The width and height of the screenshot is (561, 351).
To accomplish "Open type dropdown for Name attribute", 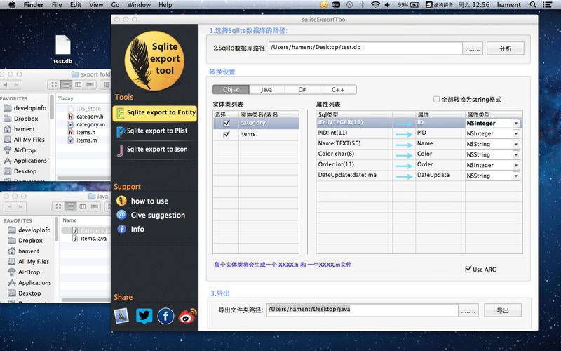I will pyautogui.click(x=516, y=145).
